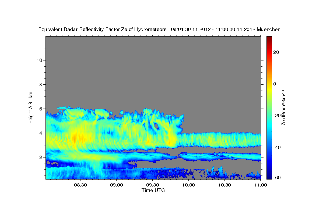Click the plot title text

159,29
